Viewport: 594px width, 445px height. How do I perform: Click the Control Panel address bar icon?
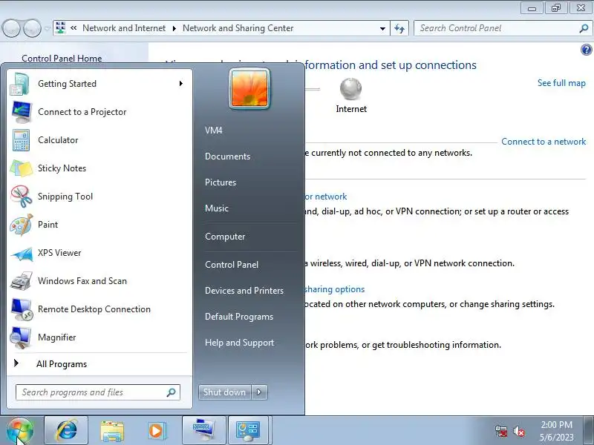click(60, 28)
